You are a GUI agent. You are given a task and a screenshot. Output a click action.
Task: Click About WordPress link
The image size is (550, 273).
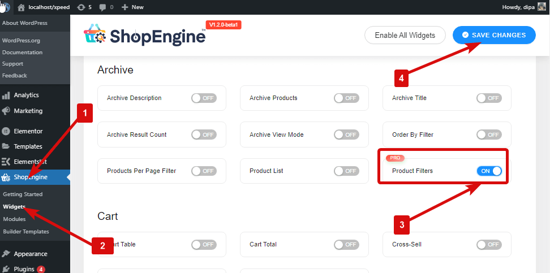(24, 23)
